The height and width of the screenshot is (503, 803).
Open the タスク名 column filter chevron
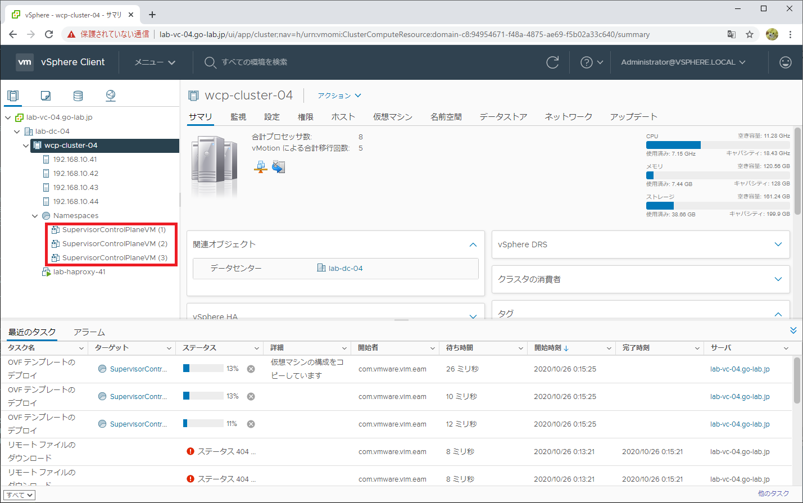coord(81,348)
